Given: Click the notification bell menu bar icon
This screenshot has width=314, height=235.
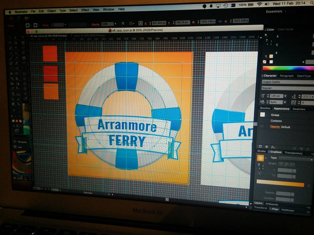Looking at the screenshot, I should 211,6.
